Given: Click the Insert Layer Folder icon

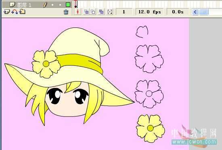Looking at the screenshot, I should (22, 11).
